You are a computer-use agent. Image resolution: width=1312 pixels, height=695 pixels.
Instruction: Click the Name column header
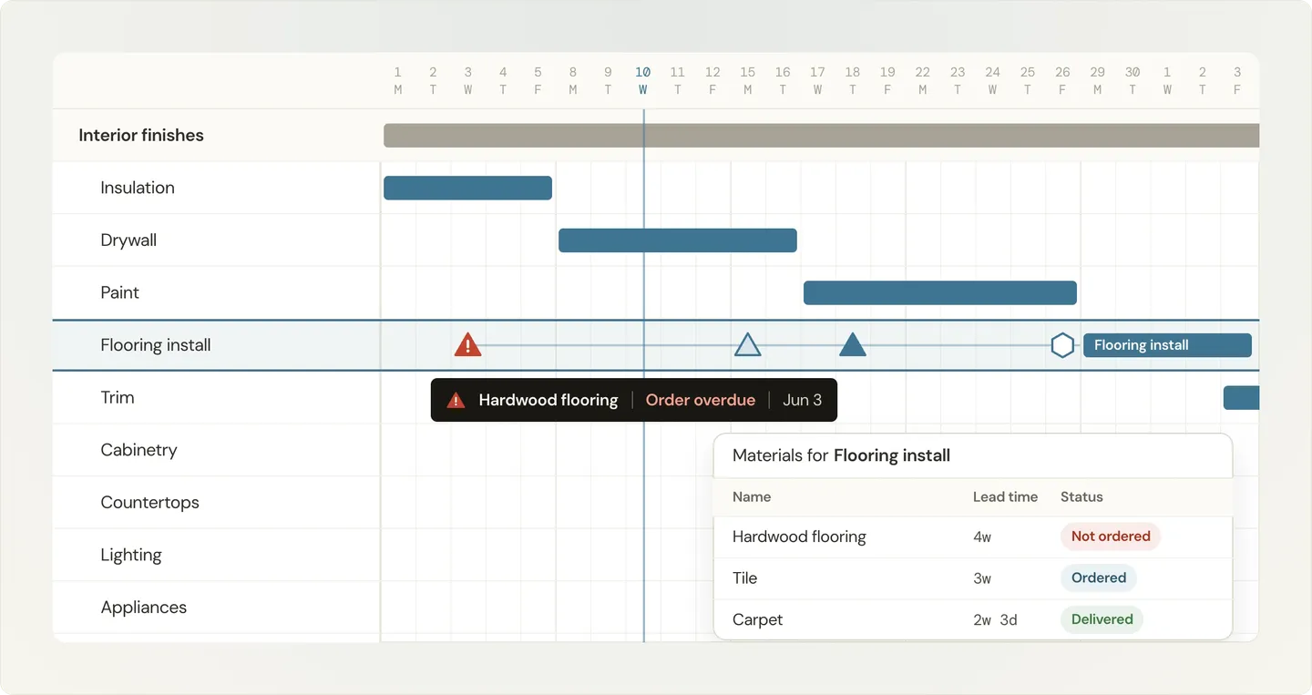point(752,496)
